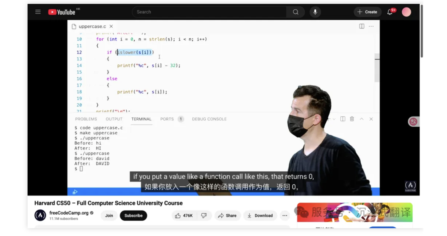Click the freeCodeCamp subscribe watermark in video
This screenshot has width=447, height=236.
(x=410, y=186)
